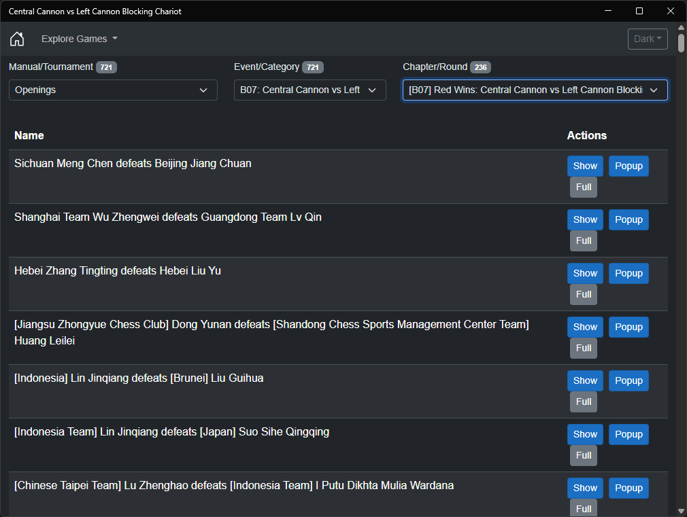Open Full view for Meng Chen game
This screenshot has width=687, height=517.
tap(584, 187)
